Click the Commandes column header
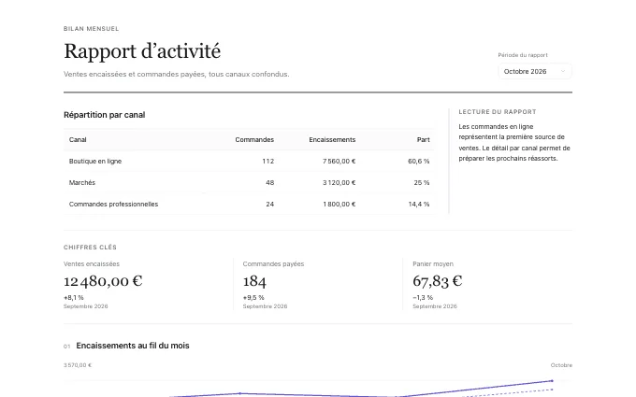This screenshot has width=636, height=397. [254, 140]
